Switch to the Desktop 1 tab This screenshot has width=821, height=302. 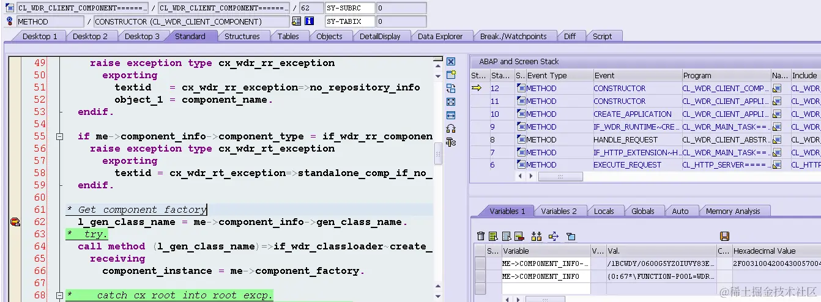[40, 37]
